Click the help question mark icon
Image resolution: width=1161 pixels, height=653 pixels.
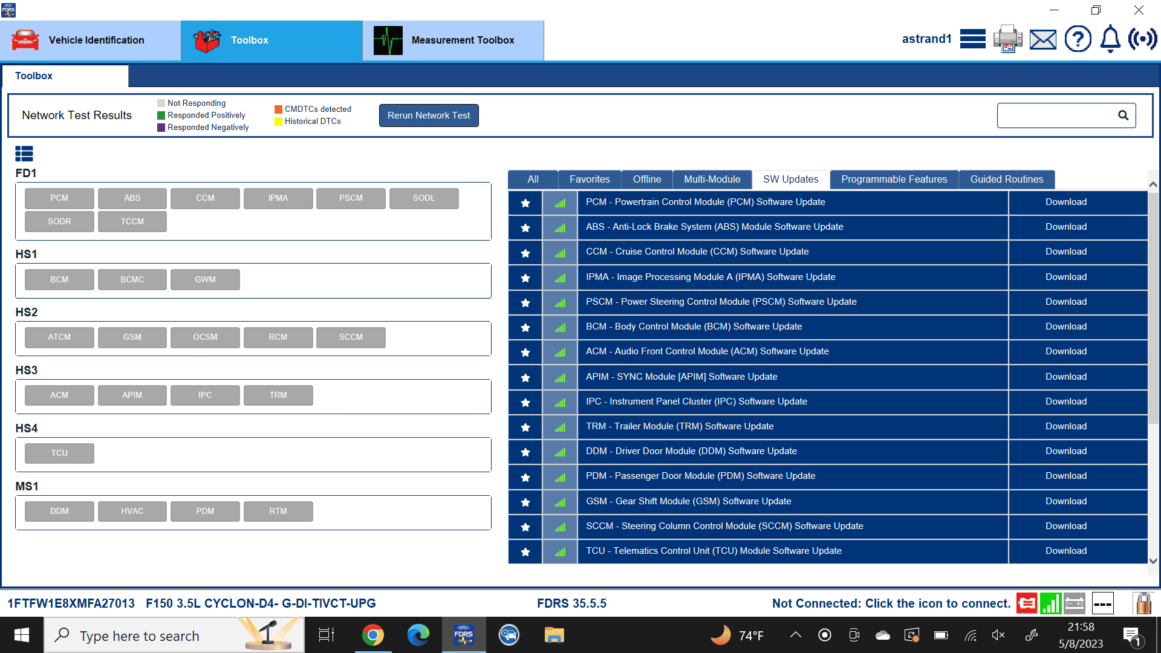point(1078,39)
